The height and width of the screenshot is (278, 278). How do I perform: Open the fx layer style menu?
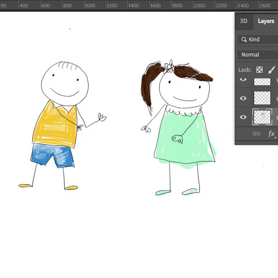271,134
